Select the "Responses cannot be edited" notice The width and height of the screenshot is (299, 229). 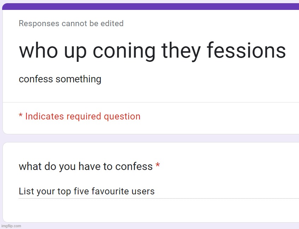click(x=71, y=23)
